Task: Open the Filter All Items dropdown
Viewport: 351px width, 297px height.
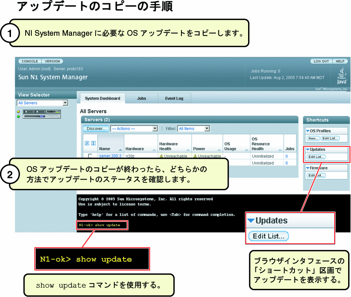Action: pyautogui.click(x=194, y=129)
